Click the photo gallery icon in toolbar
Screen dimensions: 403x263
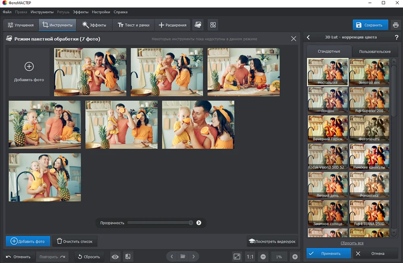[x=198, y=25]
